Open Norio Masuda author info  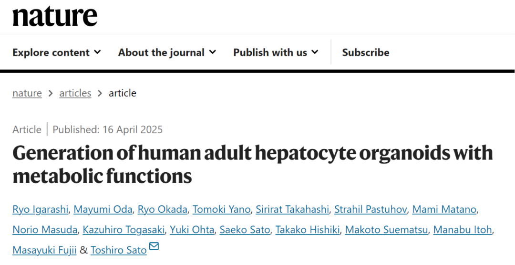click(44, 230)
